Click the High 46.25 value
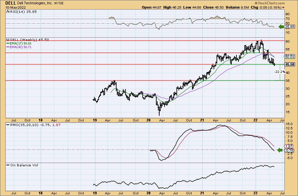 [172, 7]
